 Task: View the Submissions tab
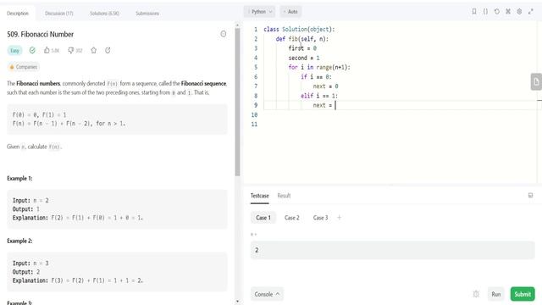click(147, 14)
